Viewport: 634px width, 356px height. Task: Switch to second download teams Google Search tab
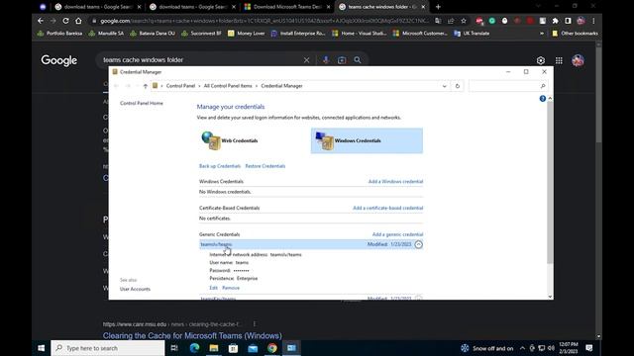192,7
